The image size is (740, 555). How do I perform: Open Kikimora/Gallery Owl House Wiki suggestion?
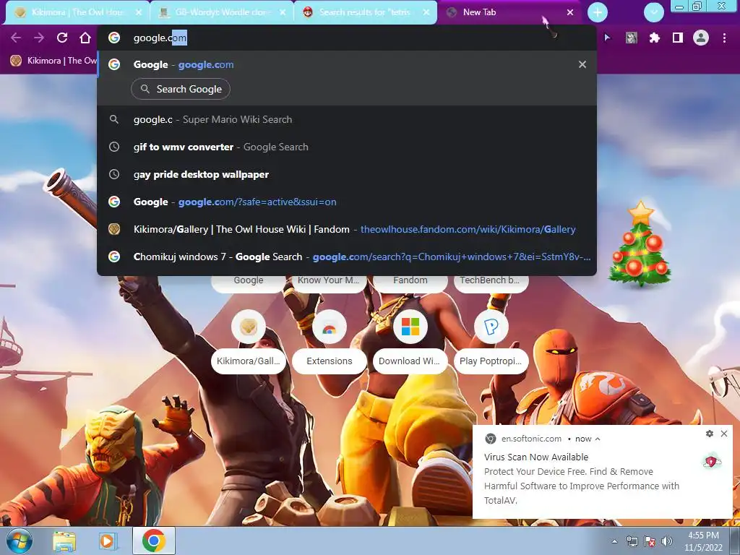pyautogui.click(x=346, y=229)
